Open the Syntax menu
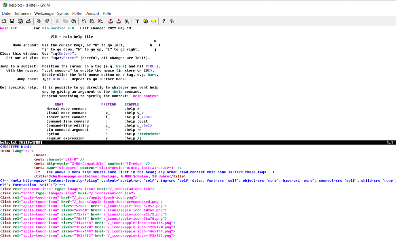396x238 pixels. click(63, 13)
